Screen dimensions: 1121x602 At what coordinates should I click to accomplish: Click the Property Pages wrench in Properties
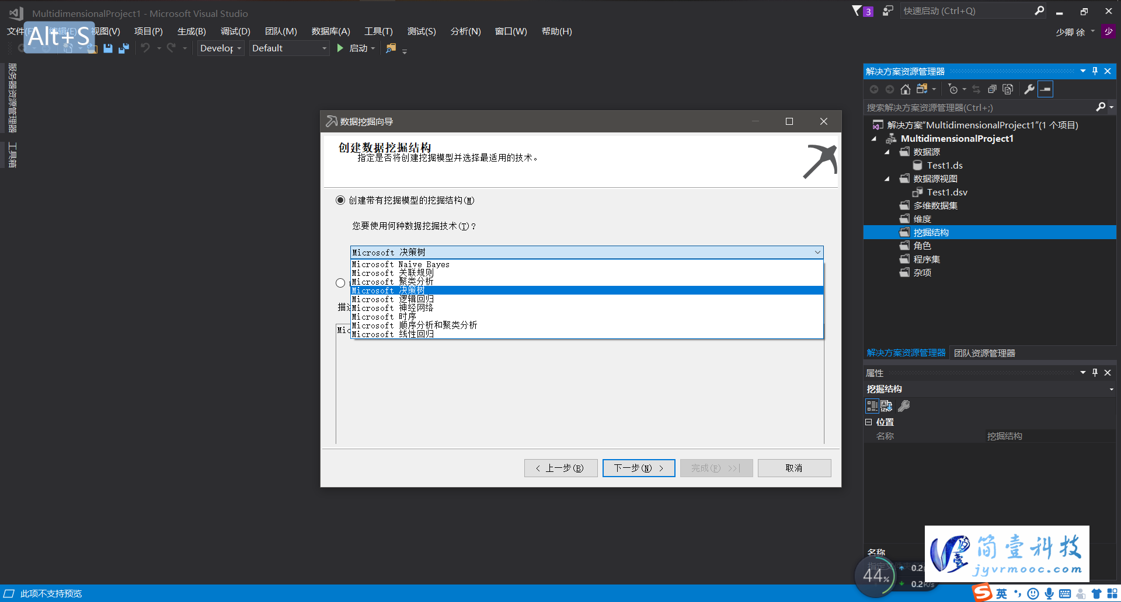(904, 406)
